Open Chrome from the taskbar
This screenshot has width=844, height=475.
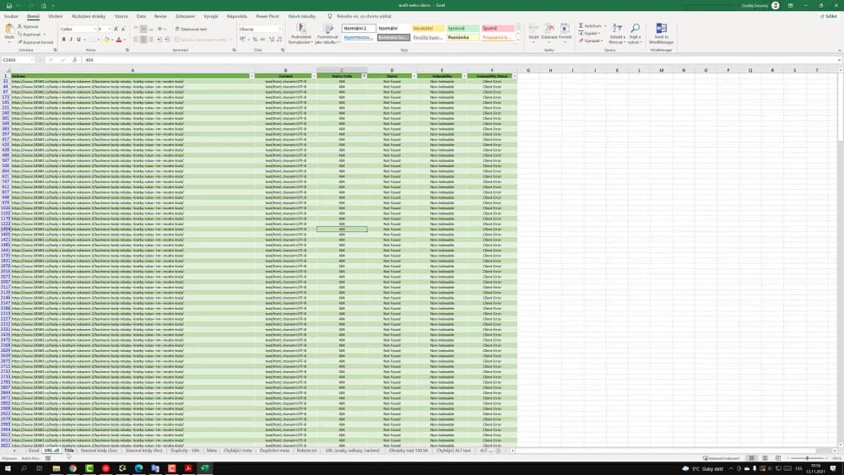[x=73, y=468]
